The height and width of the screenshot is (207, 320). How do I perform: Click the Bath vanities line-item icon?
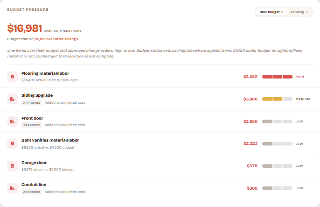tap(13, 143)
